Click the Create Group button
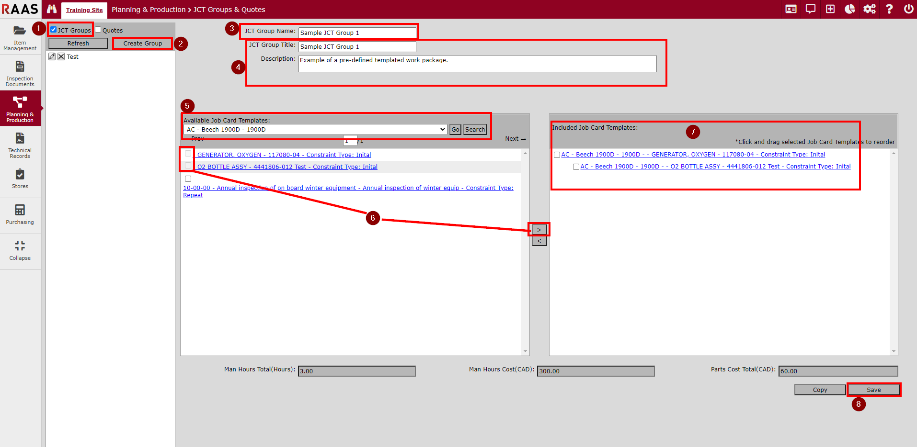The image size is (917, 447). 142,44
